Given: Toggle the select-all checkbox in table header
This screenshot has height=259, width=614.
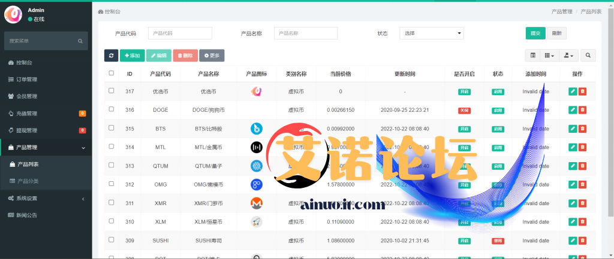Looking at the screenshot, I should pos(111,73).
